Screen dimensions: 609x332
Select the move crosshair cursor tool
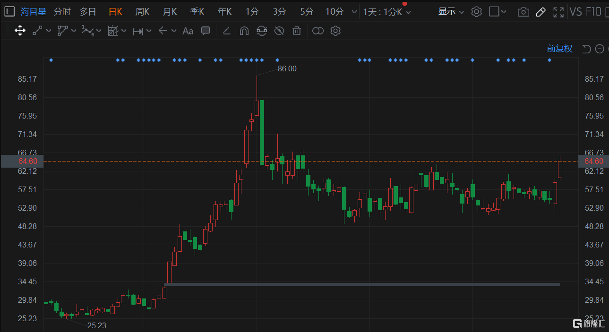point(20,31)
